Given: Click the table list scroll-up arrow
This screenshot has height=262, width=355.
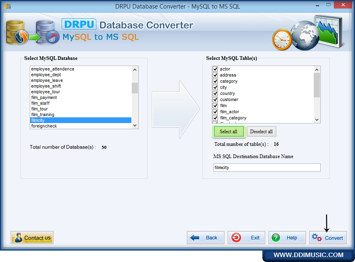Looking at the screenshot, I should click(x=317, y=70).
